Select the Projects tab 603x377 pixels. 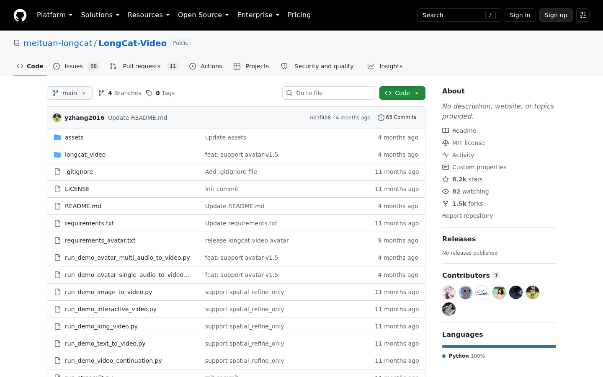[x=251, y=66]
